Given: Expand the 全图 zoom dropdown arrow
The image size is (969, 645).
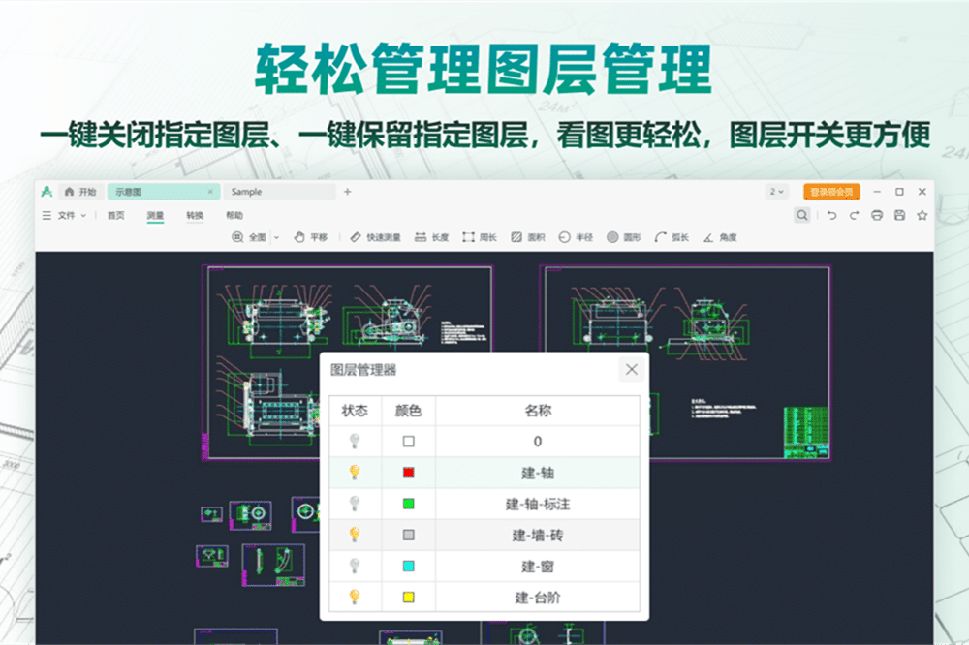Looking at the screenshot, I should [276, 237].
